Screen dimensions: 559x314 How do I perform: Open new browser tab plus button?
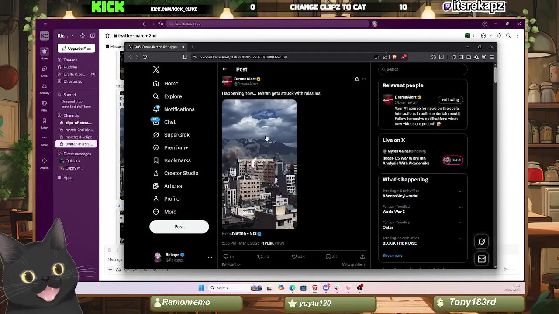(x=193, y=47)
